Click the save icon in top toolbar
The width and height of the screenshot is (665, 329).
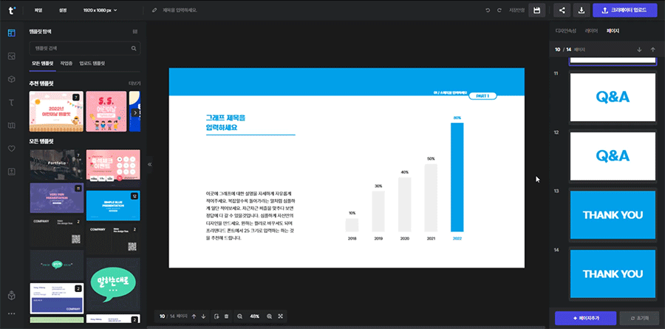537,10
